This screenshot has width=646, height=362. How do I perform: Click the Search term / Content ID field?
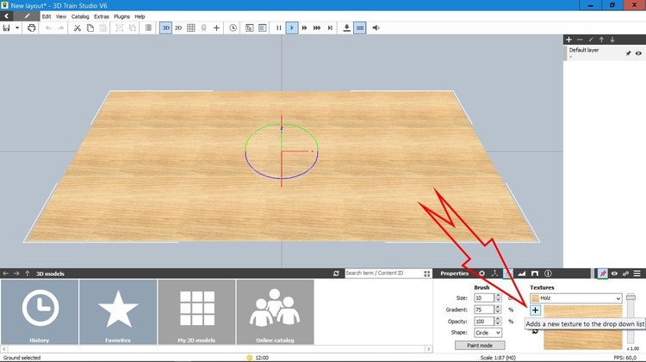pos(383,273)
